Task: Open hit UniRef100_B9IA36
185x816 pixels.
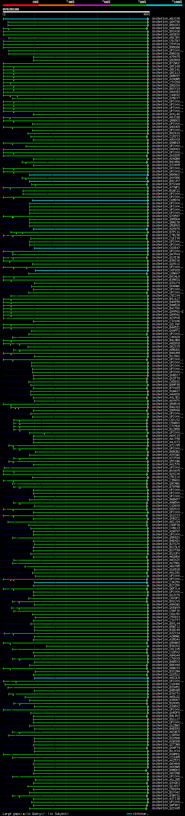Action: [166, 31]
